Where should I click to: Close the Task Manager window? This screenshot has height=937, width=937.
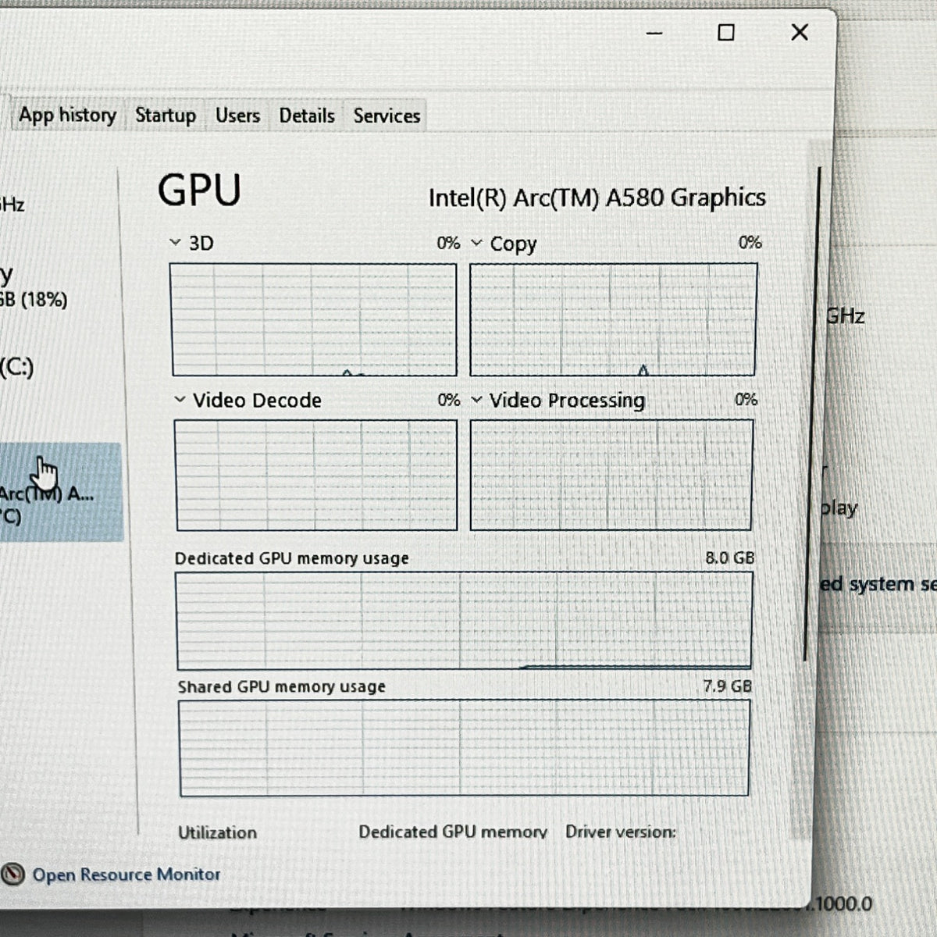(x=800, y=33)
